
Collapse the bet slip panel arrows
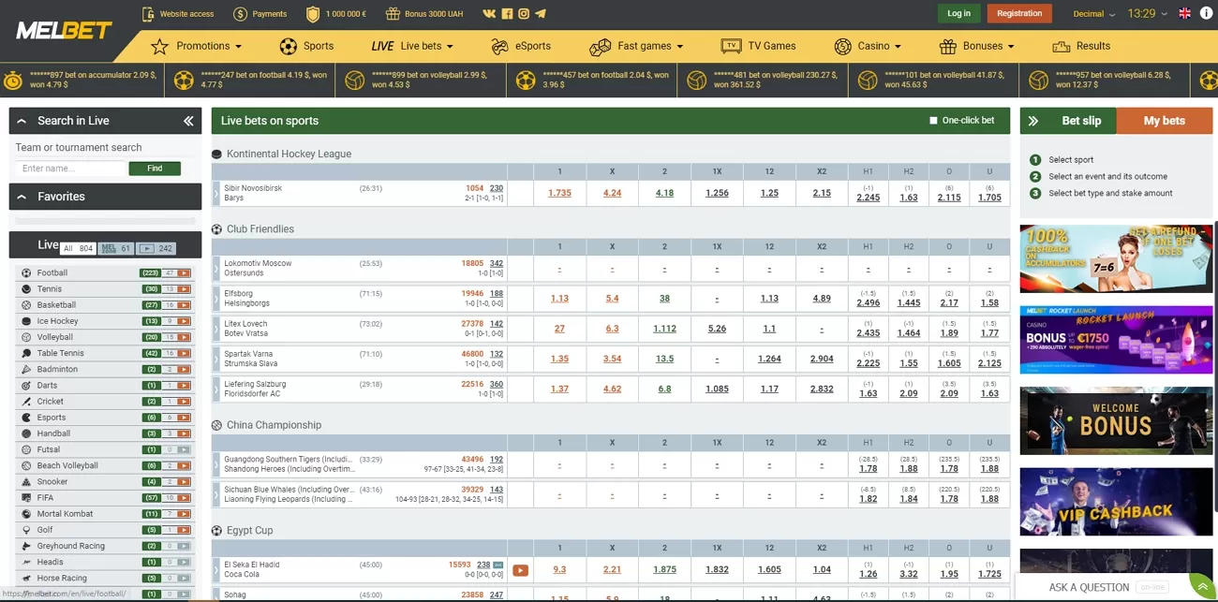point(1033,121)
